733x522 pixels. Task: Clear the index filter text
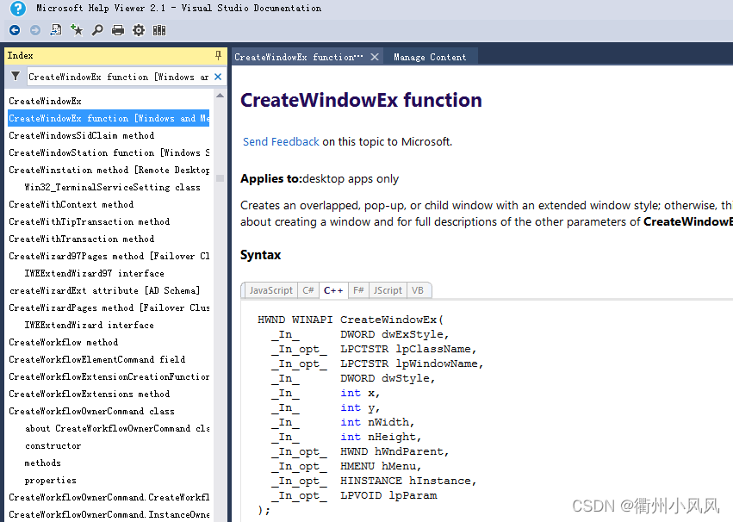tap(218, 77)
